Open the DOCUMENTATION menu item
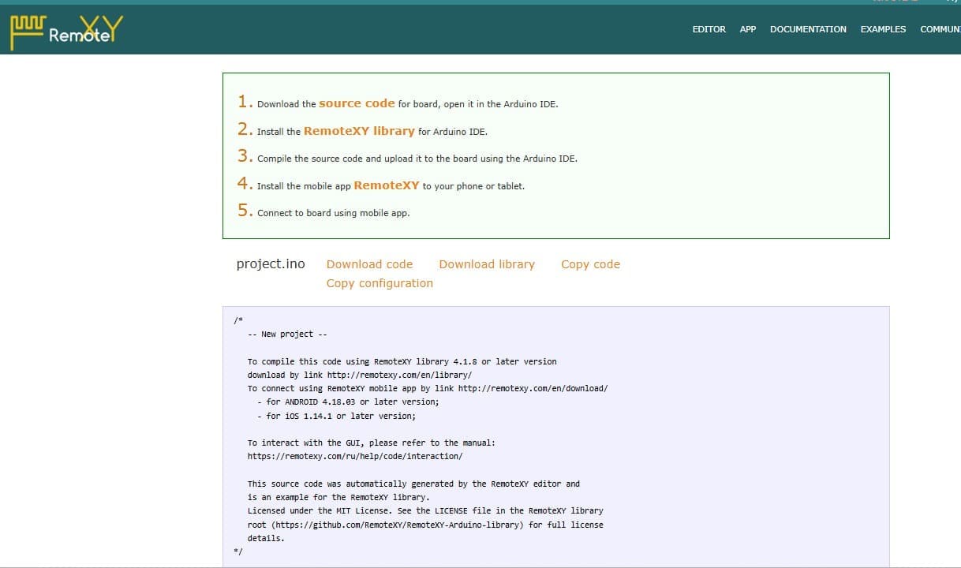 [808, 29]
